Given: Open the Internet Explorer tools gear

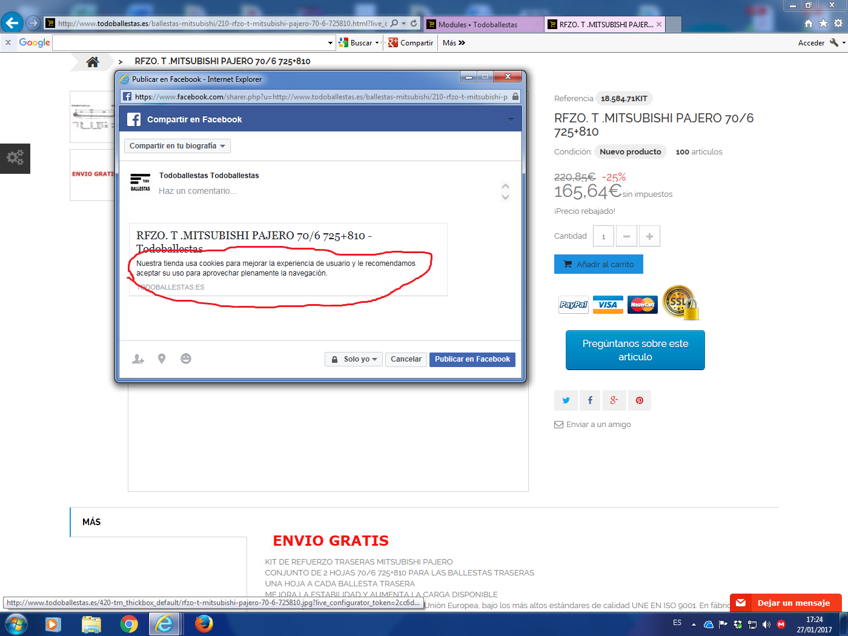Looking at the screenshot, I should coord(838,23).
